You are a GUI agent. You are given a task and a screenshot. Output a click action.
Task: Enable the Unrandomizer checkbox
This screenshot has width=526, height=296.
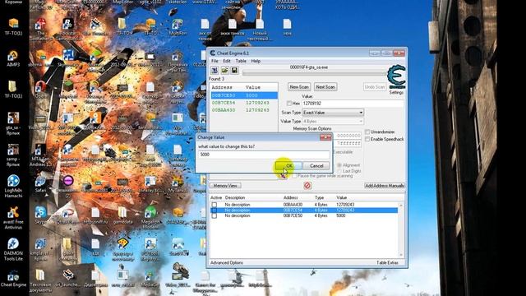coord(367,132)
